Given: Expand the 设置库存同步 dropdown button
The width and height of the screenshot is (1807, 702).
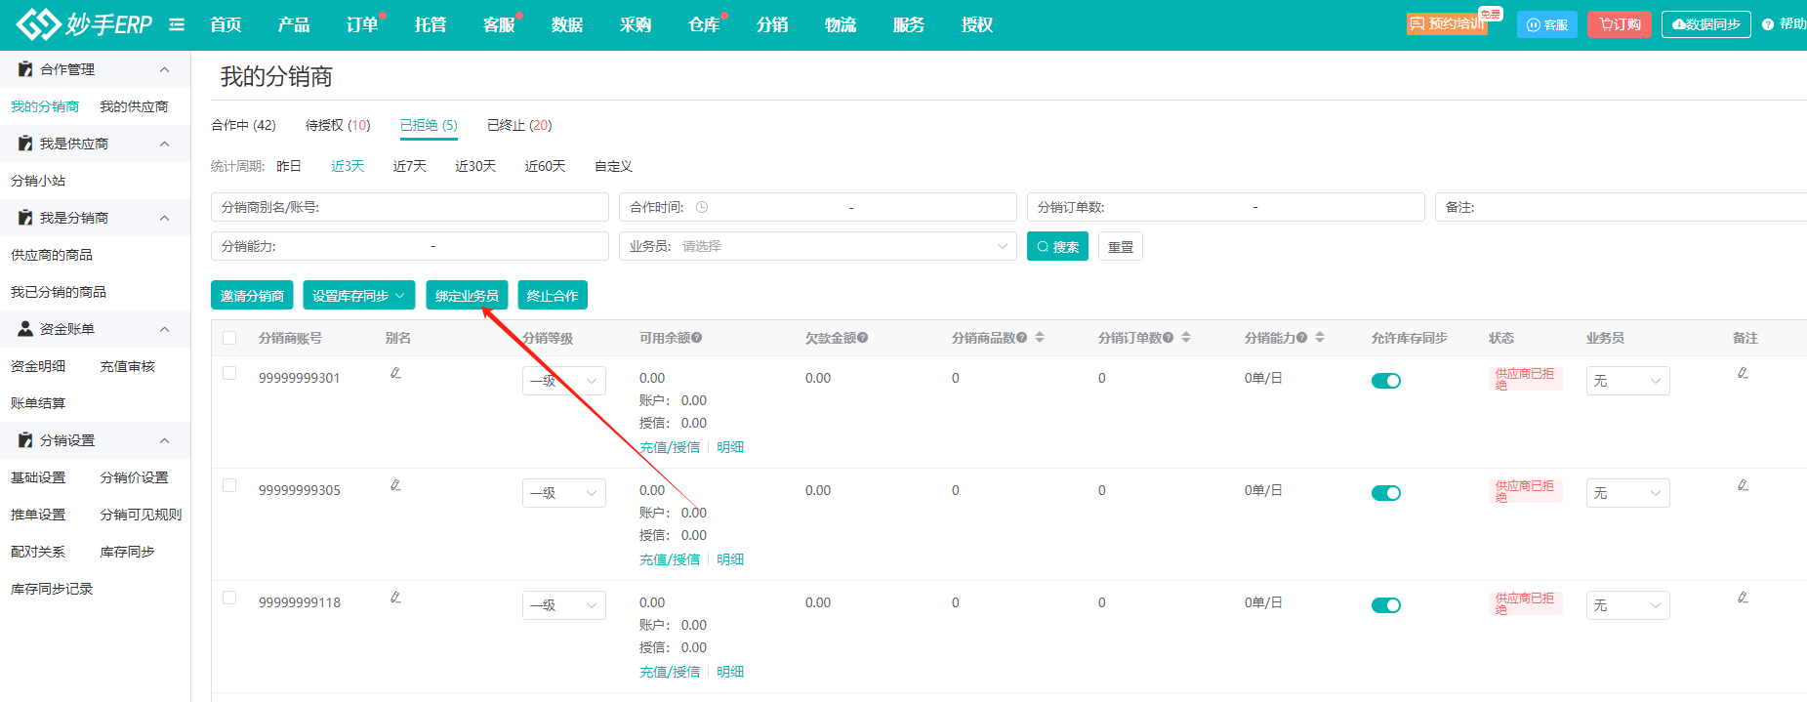Looking at the screenshot, I should [x=359, y=296].
